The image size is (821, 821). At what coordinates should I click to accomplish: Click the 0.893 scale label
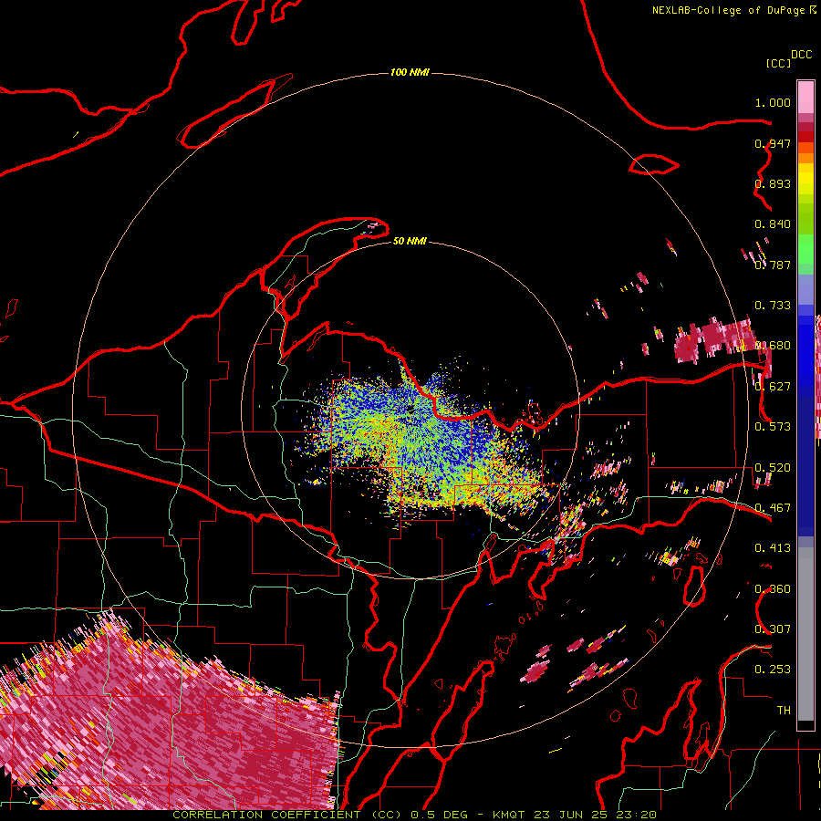[x=773, y=183]
